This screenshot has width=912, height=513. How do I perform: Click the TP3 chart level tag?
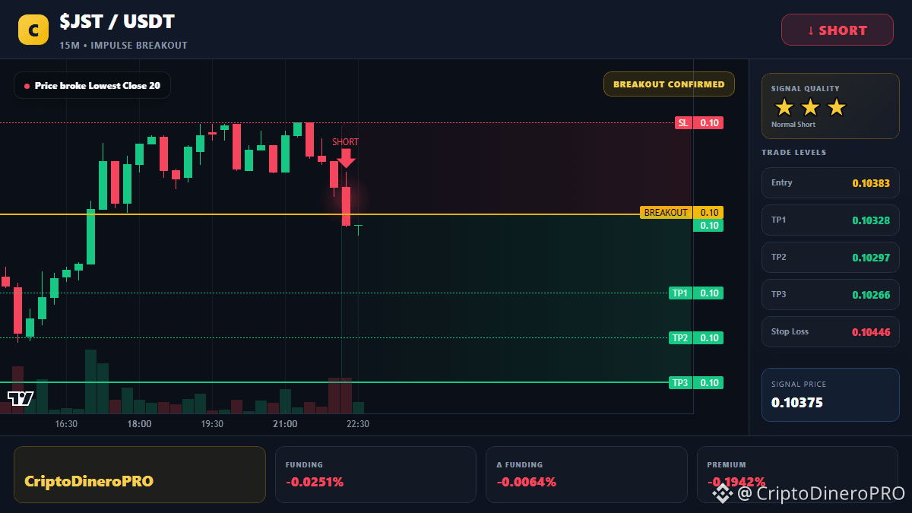(x=679, y=383)
